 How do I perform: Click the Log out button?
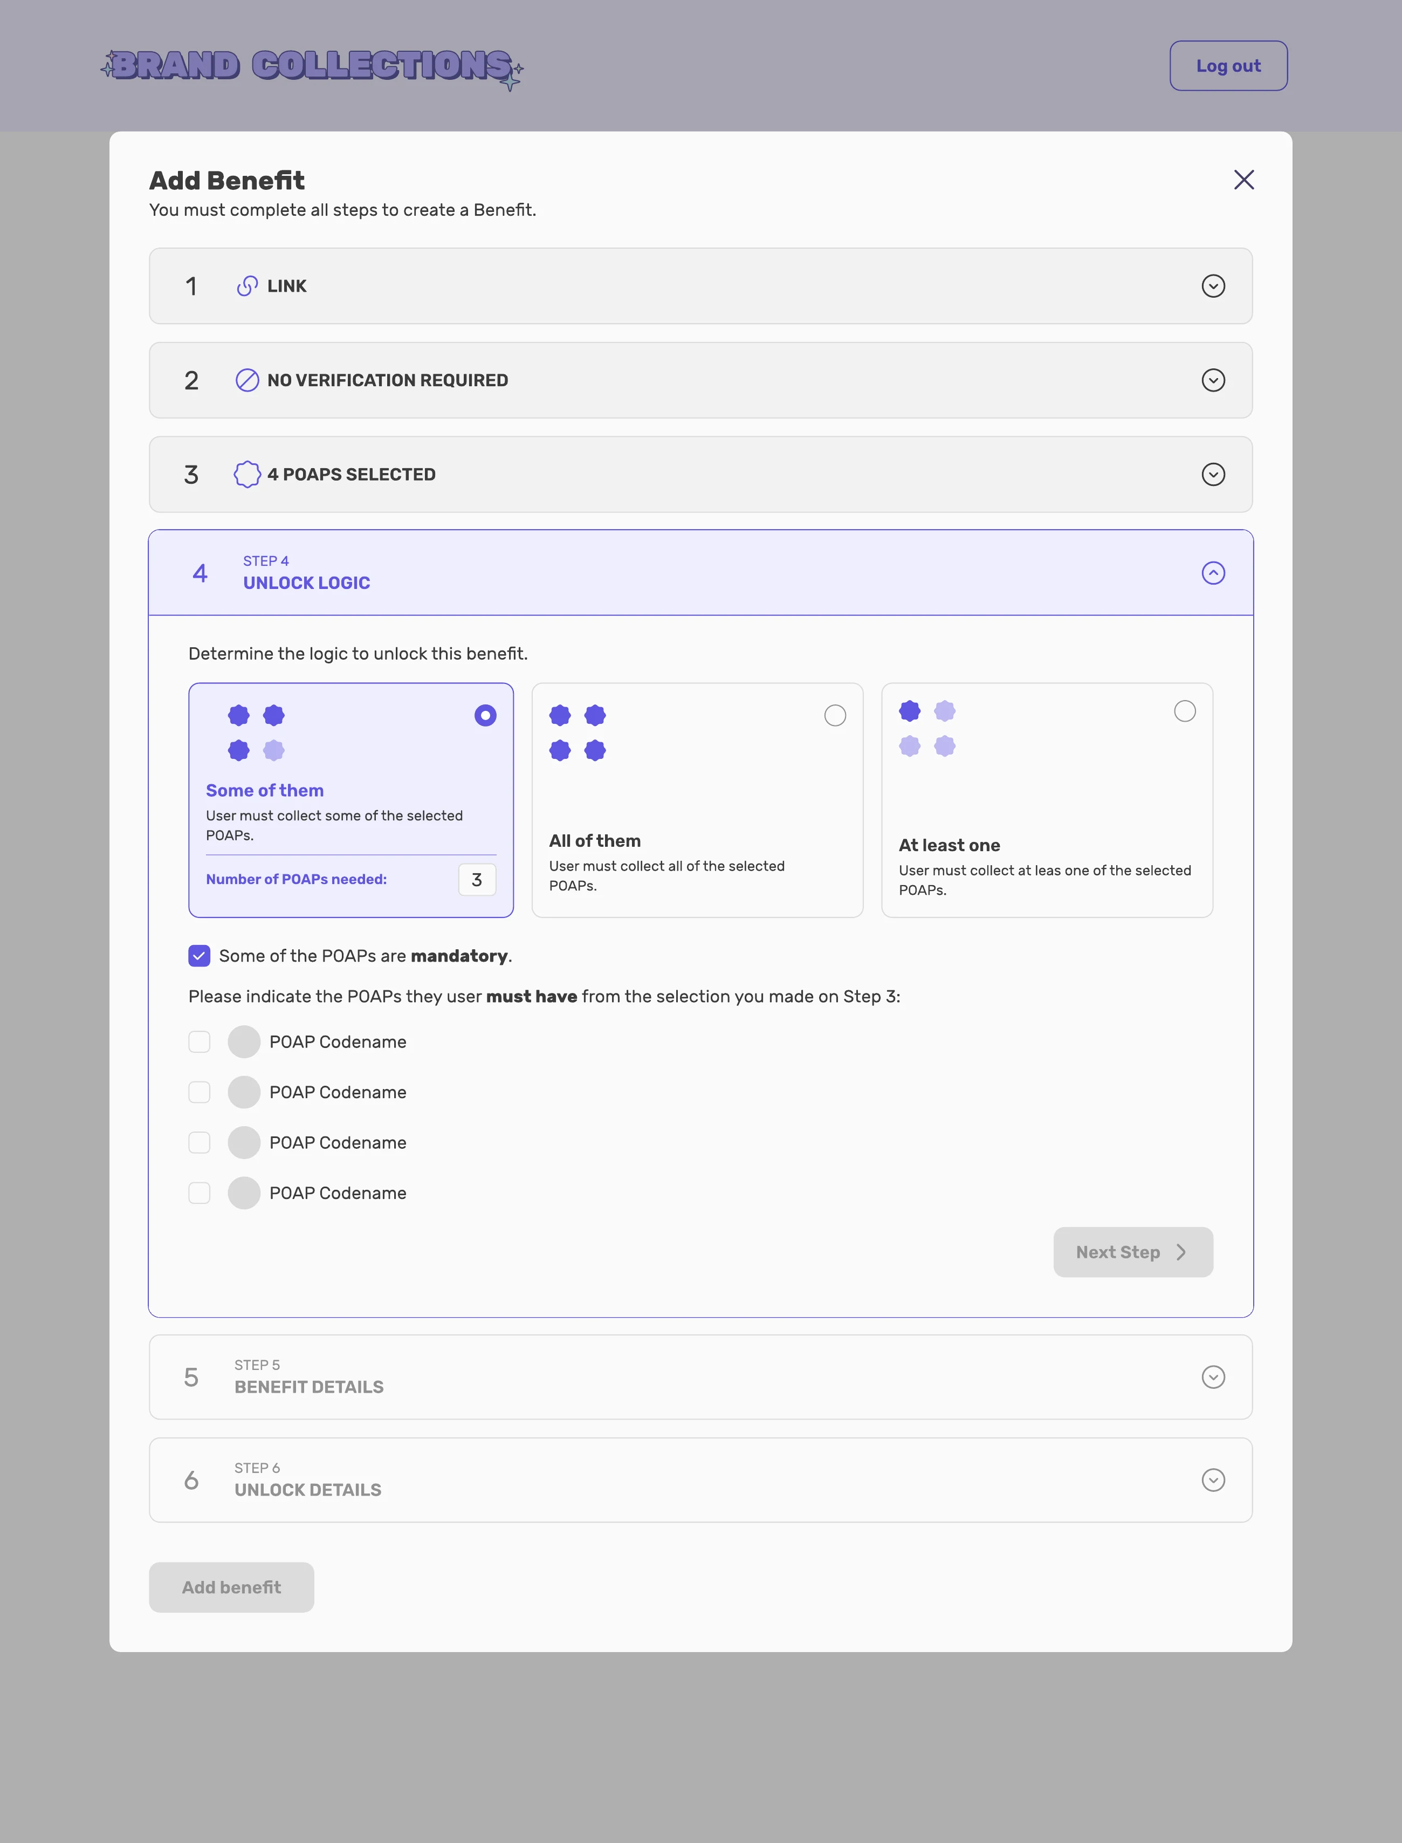(1228, 66)
